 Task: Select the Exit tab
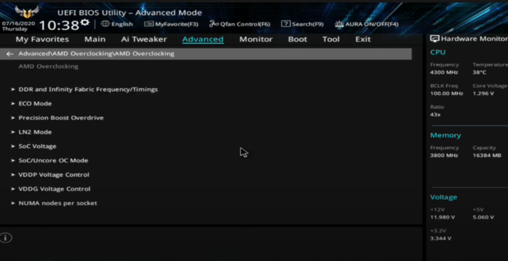pyautogui.click(x=363, y=39)
